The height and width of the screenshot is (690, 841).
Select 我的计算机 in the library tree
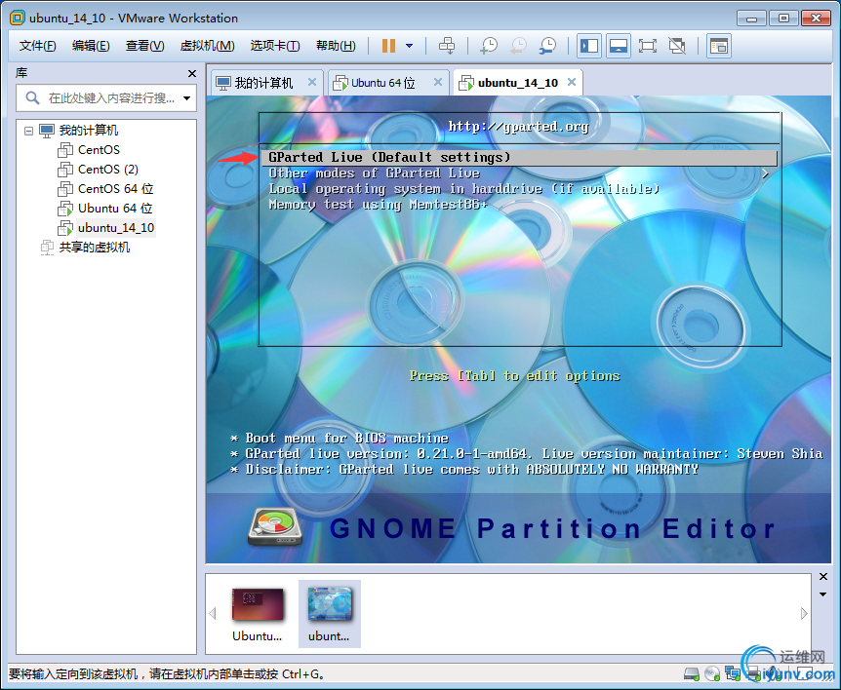pyautogui.click(x=89, y=131)
